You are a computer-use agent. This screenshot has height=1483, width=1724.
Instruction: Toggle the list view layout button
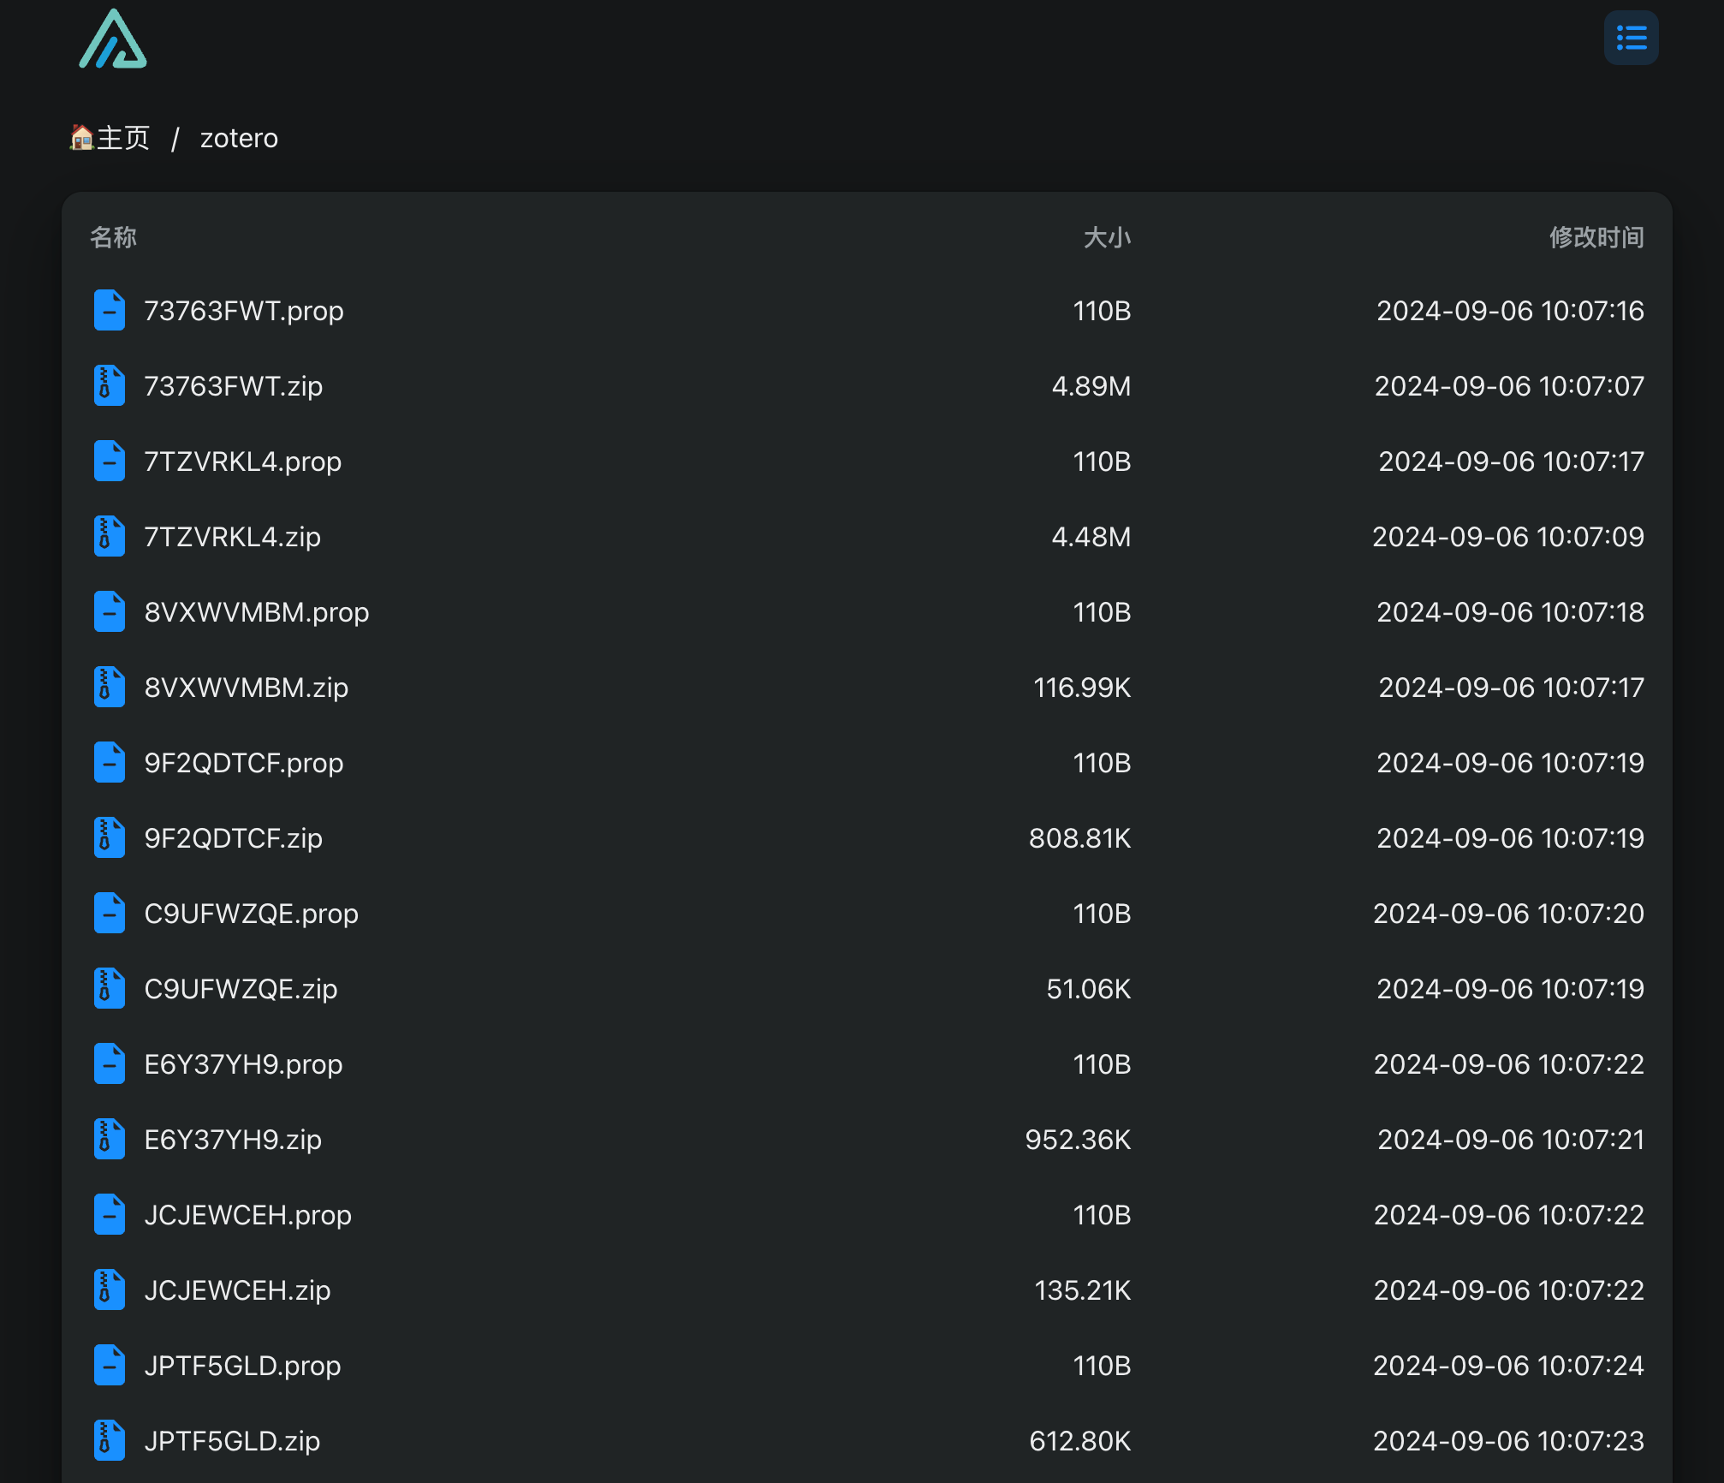click(1631, 38)
